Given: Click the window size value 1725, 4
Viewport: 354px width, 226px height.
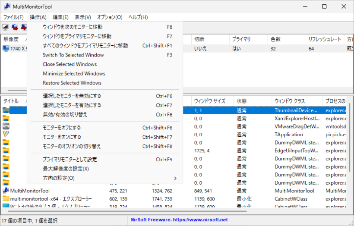Looking at the screenshot, I should [x=202, y=151].
